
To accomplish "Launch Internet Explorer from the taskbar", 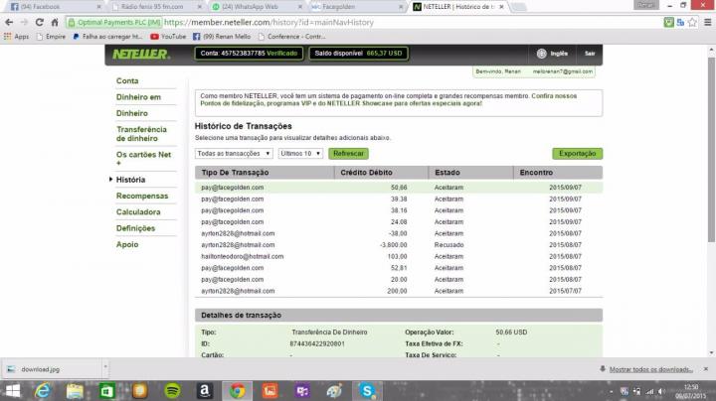I will 42,390.
